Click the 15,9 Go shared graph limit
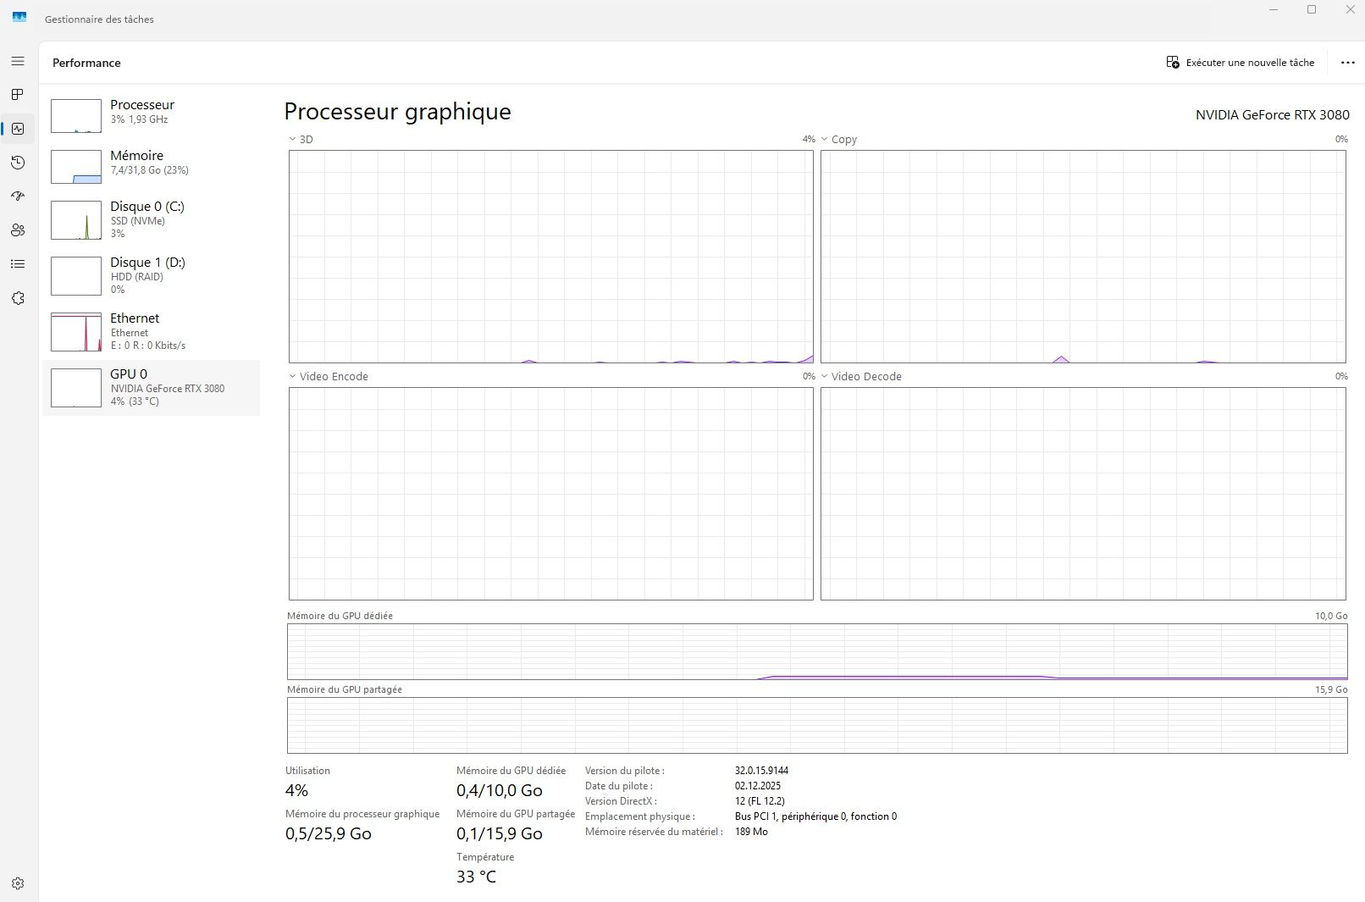Viewport: 1365px width, 902px height. point(1331,689)
